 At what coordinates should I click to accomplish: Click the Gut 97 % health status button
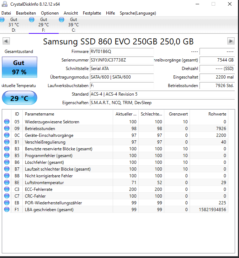[x=20, y=67]
